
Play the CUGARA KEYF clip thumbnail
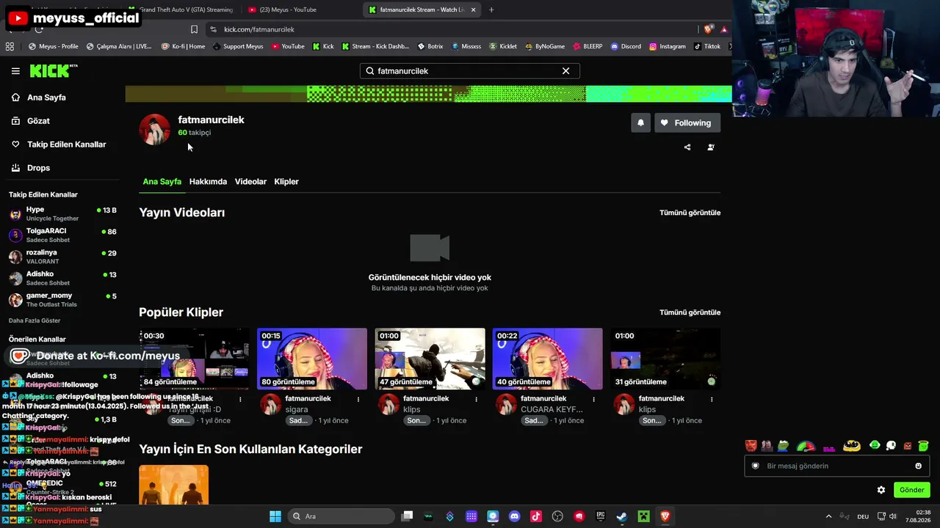click(x=547, y=359)
